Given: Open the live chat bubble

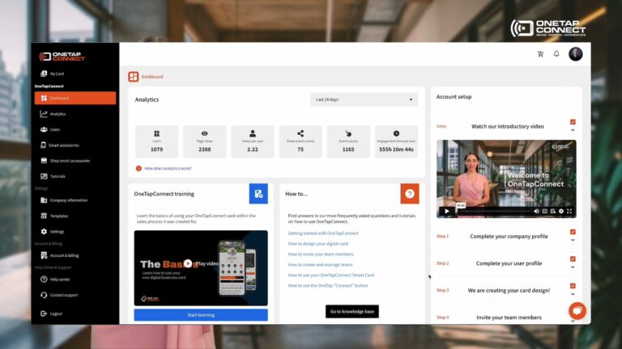Looking at the screenshot, I should [577, 311].
